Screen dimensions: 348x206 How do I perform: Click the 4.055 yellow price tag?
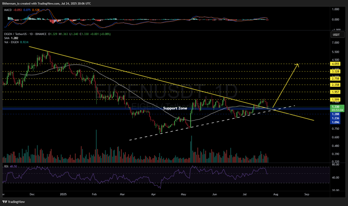[x=336, y=64]
